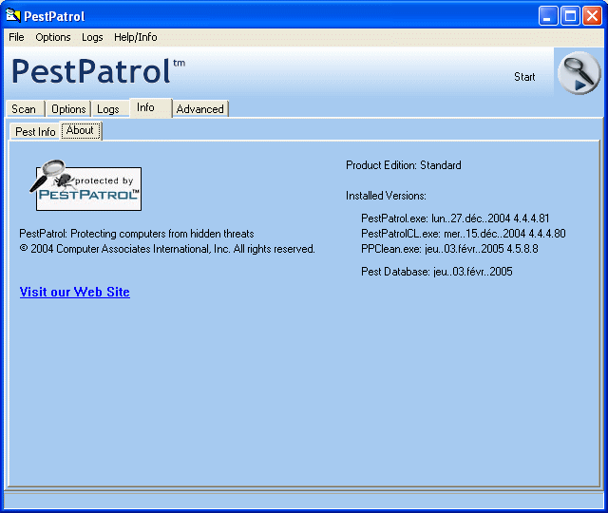Open the Options menu in the menu bar
The width and height of the screenshot is (608, 513).
coord(53,37)
